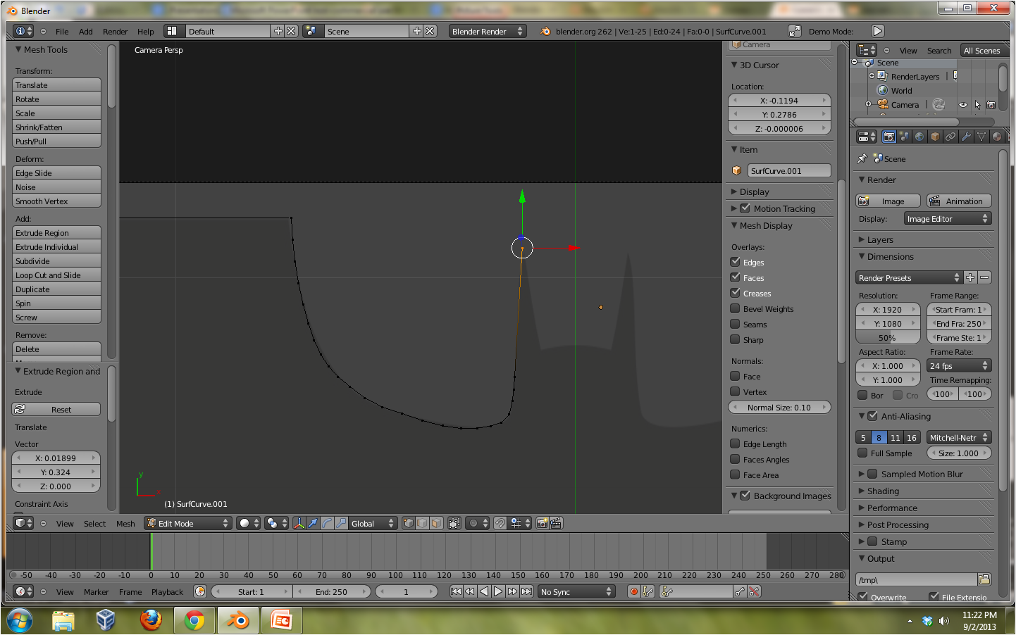
Task: Click Animation render button
Action: click(959, 201)
